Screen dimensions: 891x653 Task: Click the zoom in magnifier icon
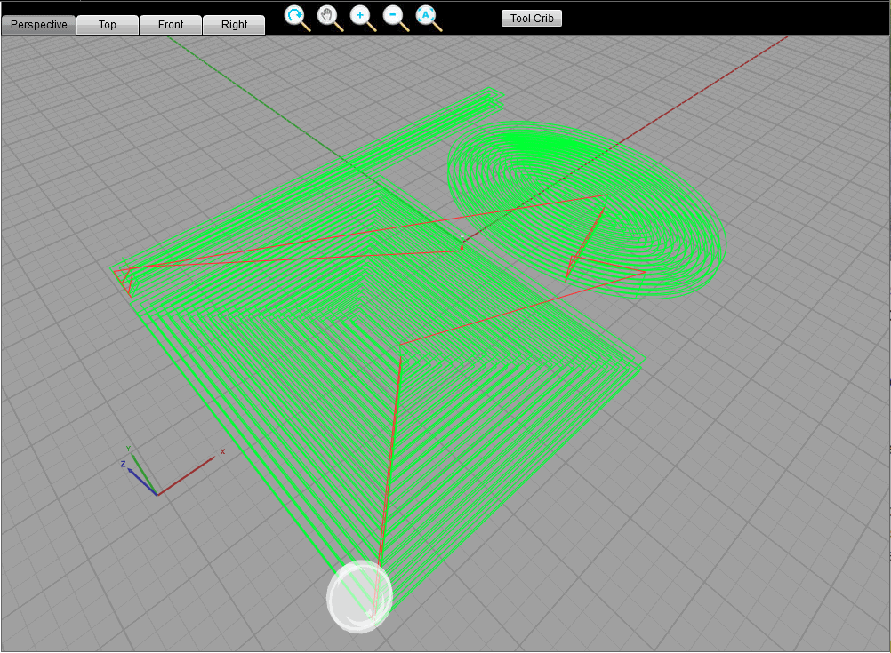360,17
